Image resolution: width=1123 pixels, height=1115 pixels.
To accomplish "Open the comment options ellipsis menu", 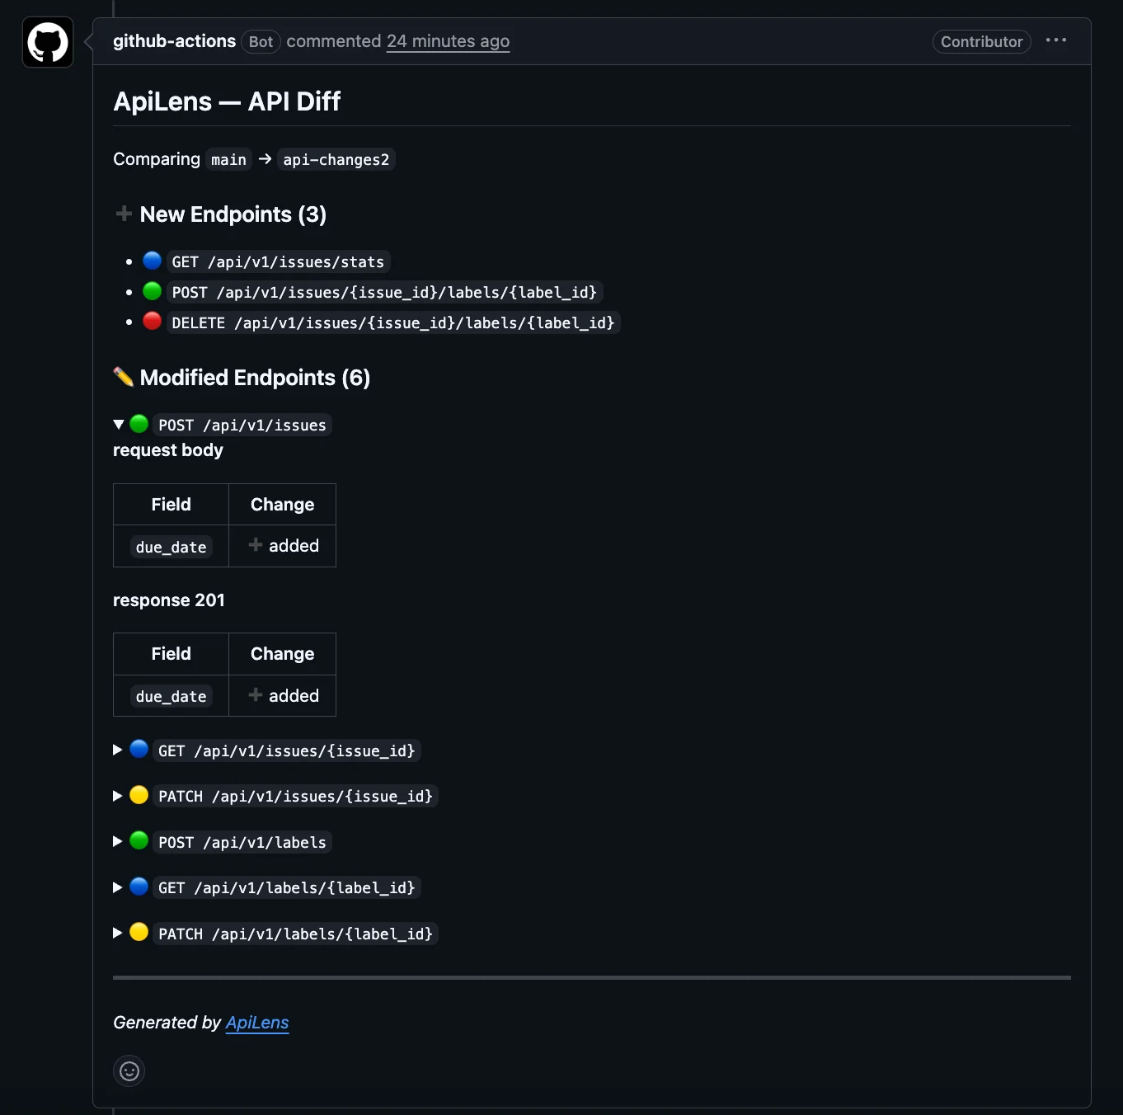I will tap(1055, 40).
